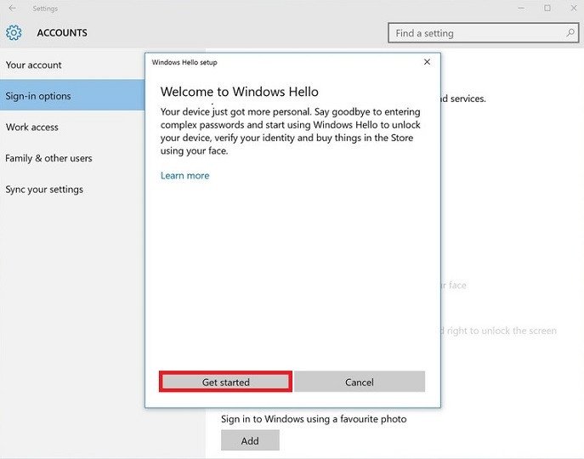Image resolution: width=584 pixels, height=459 pixels.
Task: Select 'Sign-in options' in the sidebar
Action: click(38, 96)
